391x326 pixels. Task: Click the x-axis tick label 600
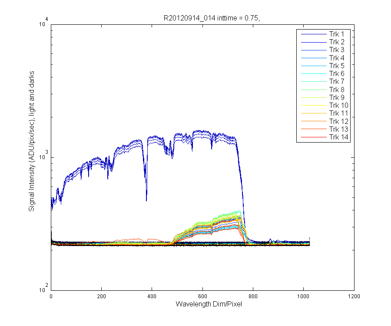(x=202, y=296)
